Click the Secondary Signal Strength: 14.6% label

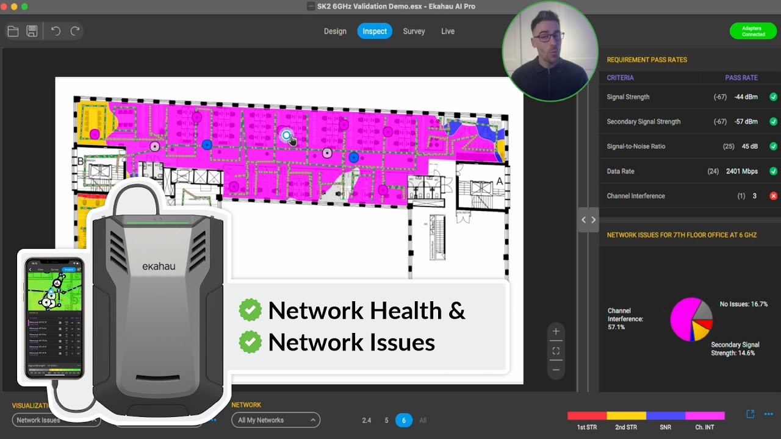pyautogui.click(x=735, y=349)
